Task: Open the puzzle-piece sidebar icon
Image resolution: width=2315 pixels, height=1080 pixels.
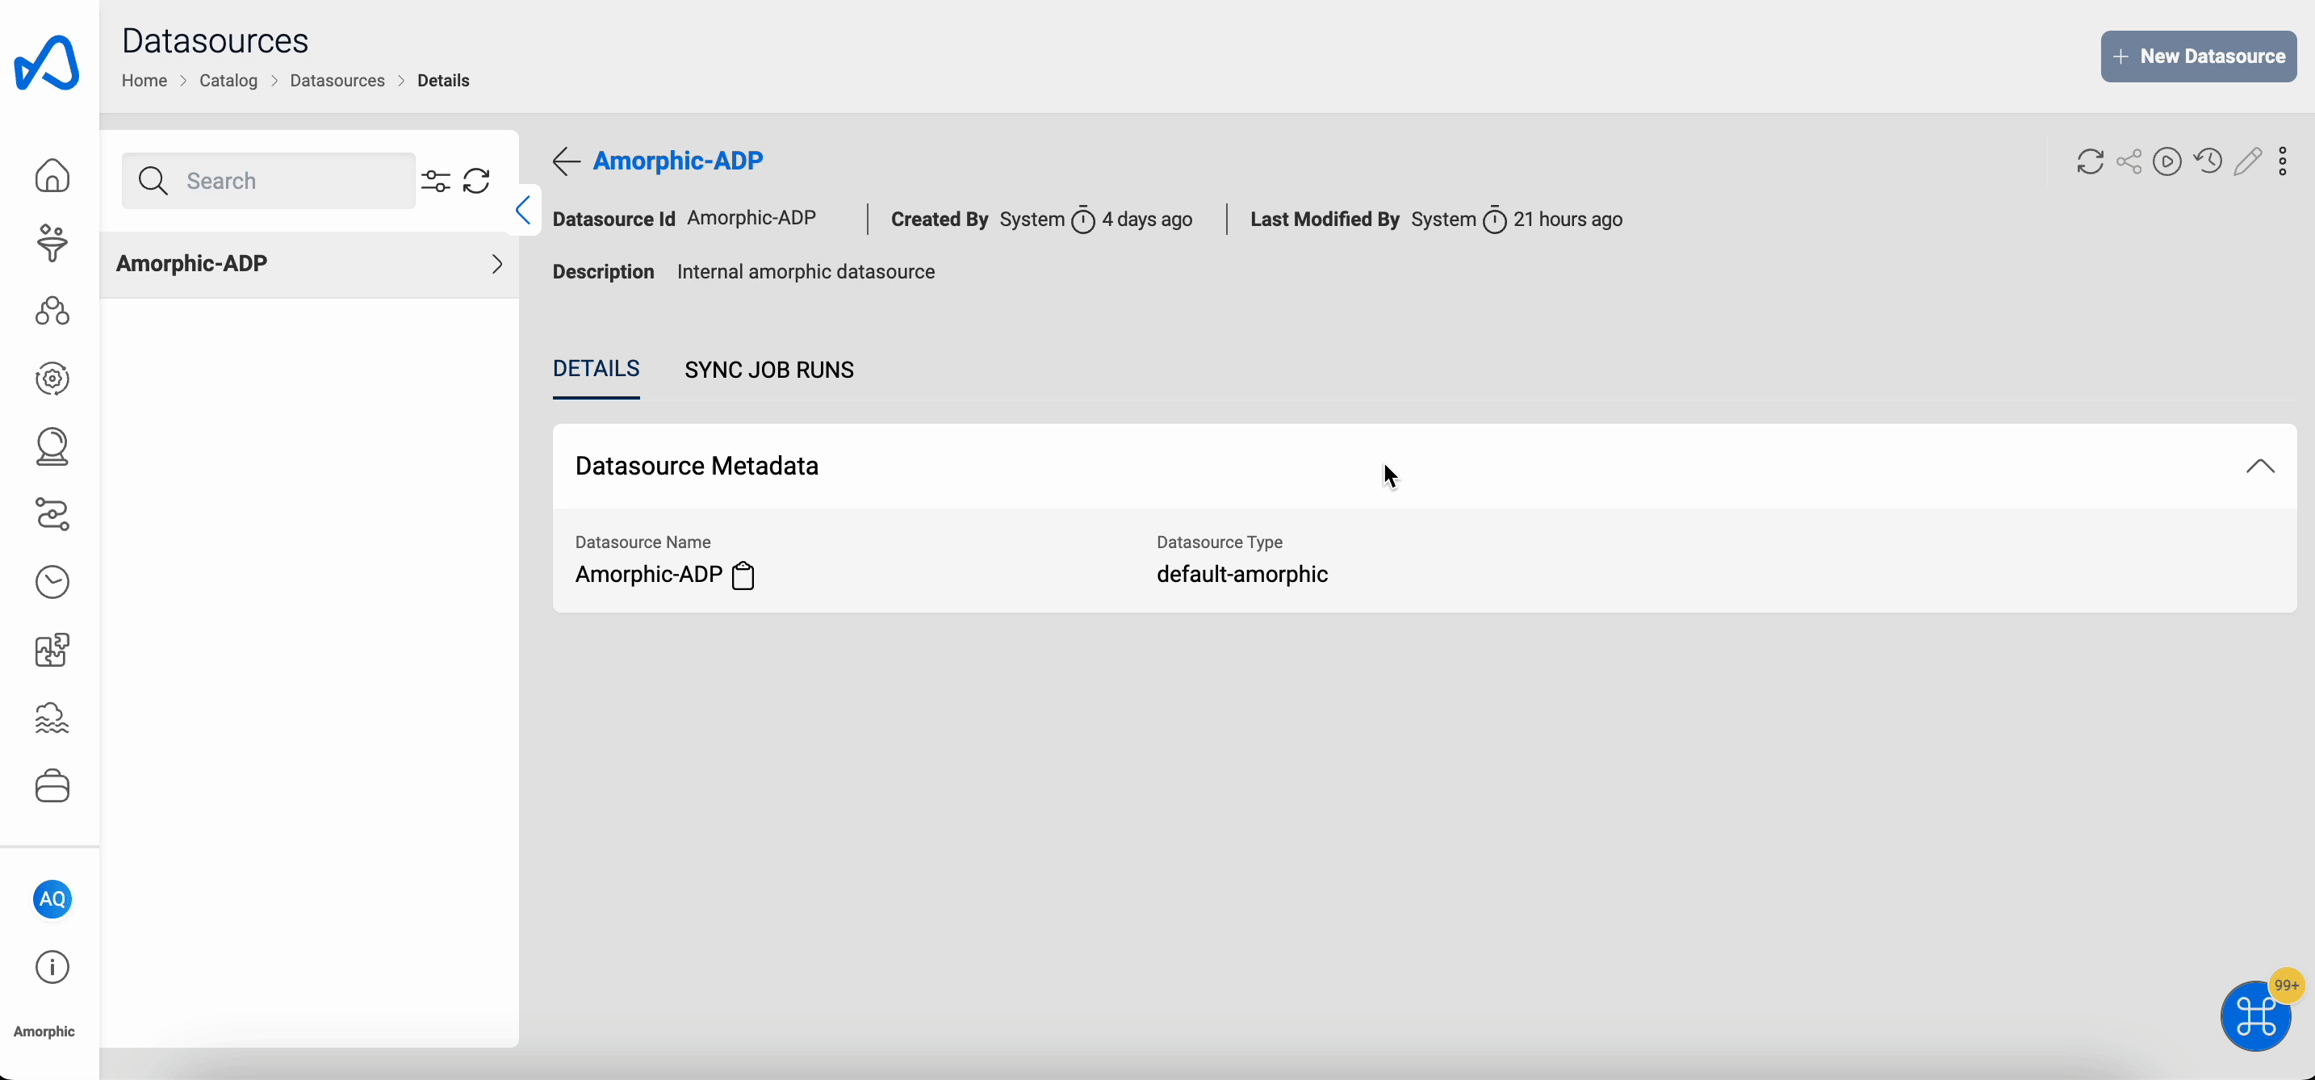Action: (x=52, y=651)
